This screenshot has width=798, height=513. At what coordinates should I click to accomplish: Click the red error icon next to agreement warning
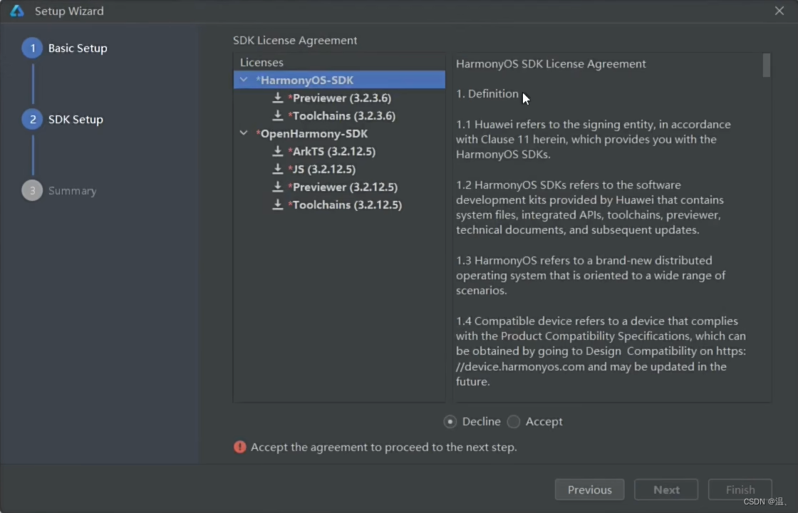[239, 447]
